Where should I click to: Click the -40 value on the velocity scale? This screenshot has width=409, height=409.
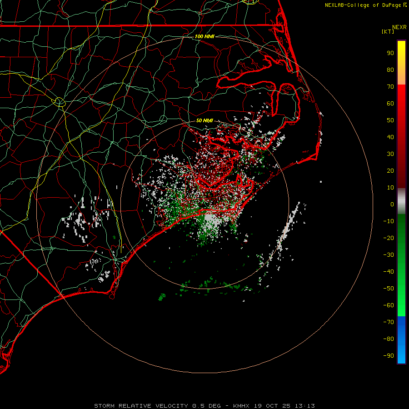tap(389, 272)
